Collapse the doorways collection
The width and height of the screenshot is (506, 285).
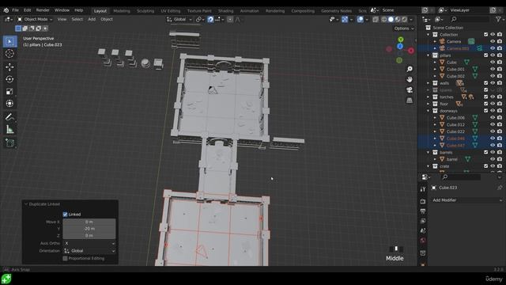click(429, 111)
